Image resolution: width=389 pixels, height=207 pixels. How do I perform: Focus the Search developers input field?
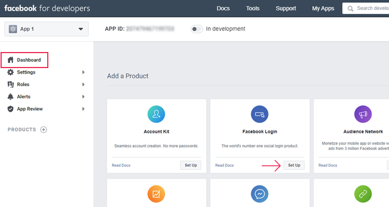366,8
